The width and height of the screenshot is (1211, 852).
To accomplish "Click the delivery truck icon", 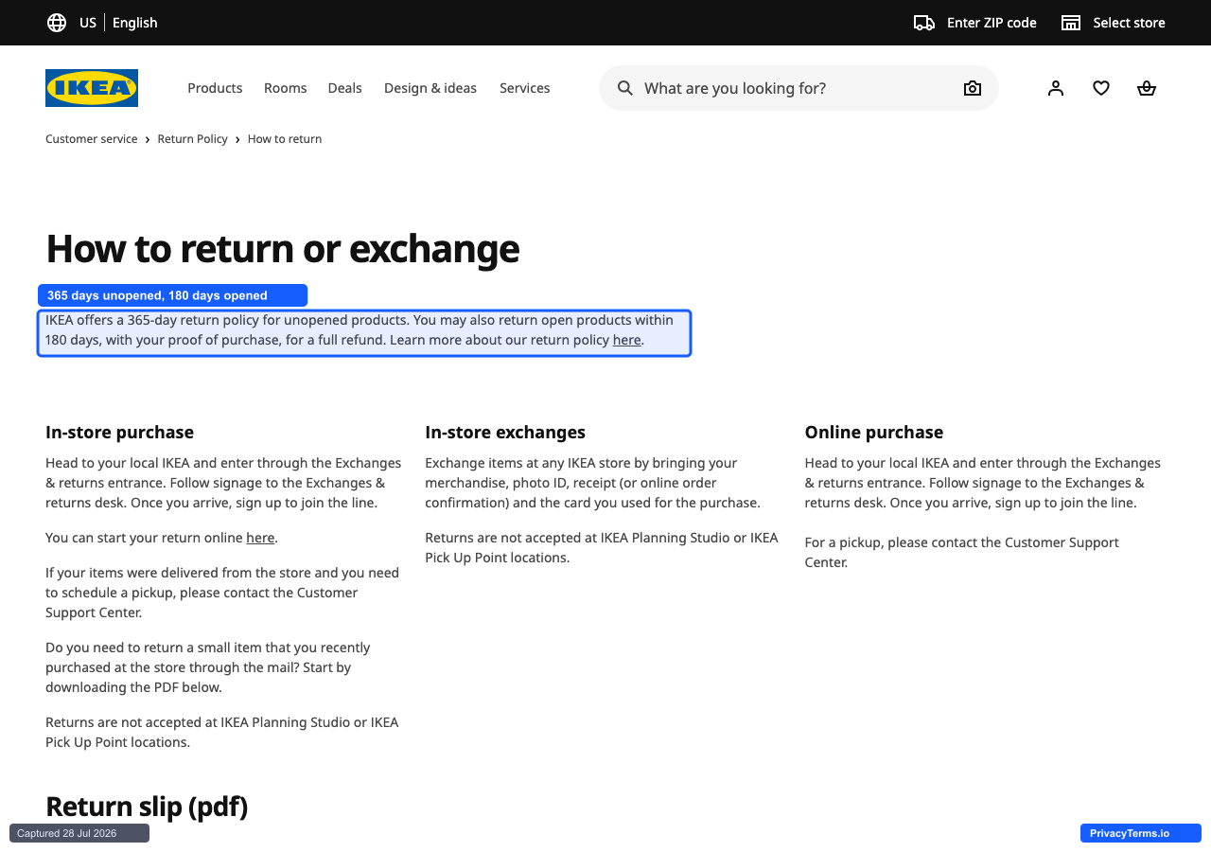I will [x=924, y=23].
